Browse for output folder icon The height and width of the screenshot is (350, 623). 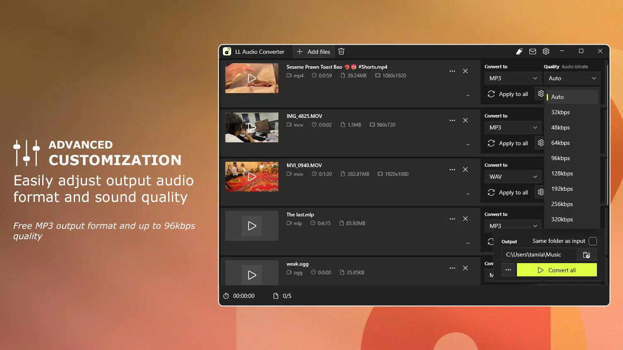[x=587, y=255]
